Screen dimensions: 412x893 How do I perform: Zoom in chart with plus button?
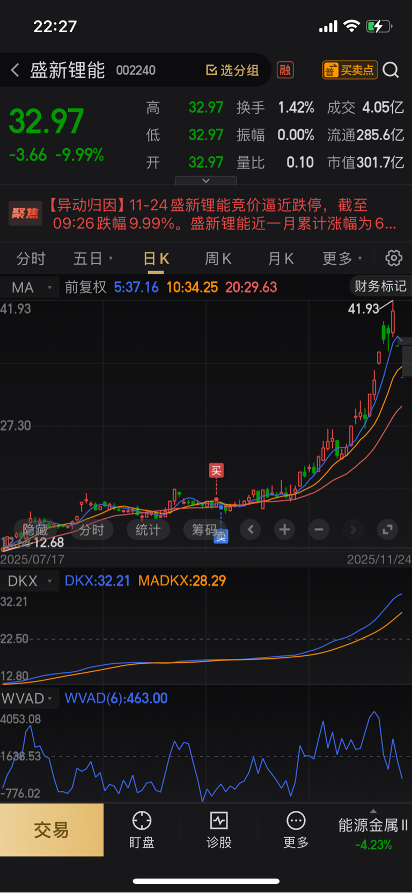tap(284, 530)
